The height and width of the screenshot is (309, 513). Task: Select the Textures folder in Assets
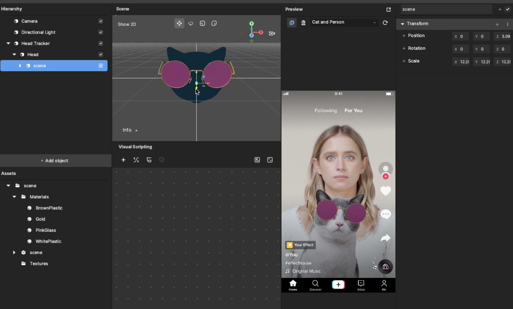(38, 263)
